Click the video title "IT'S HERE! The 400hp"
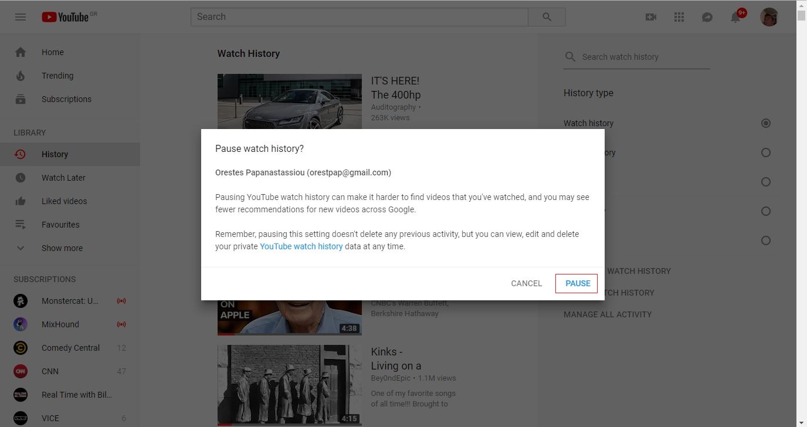 point(396,88)
